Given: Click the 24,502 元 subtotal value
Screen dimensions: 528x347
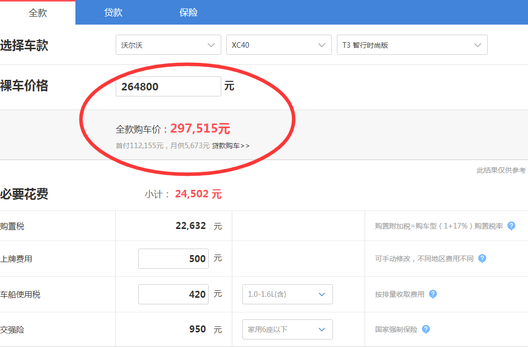Looking at the screenshot, I should coord(198,194).
